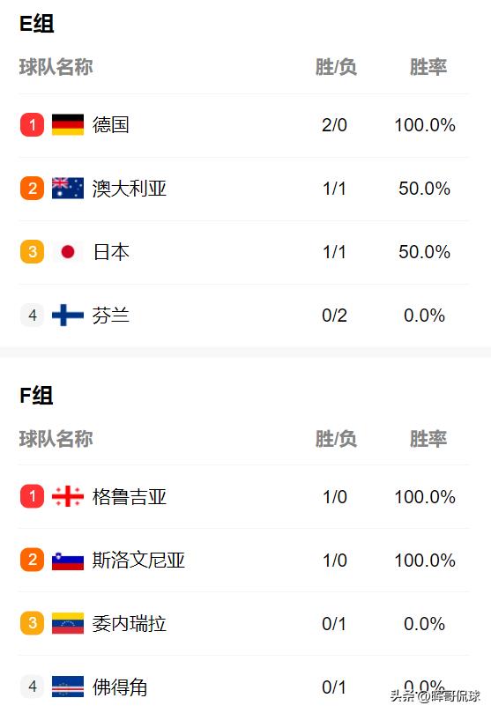
Task: Select 芬兰's 0/2 record
Action: point(334,316)
